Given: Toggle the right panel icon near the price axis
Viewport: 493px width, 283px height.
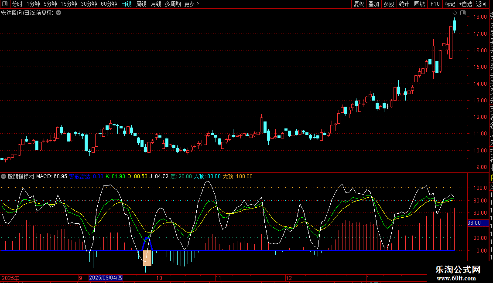Looking at the screenshot, I should tap(463, 13).
